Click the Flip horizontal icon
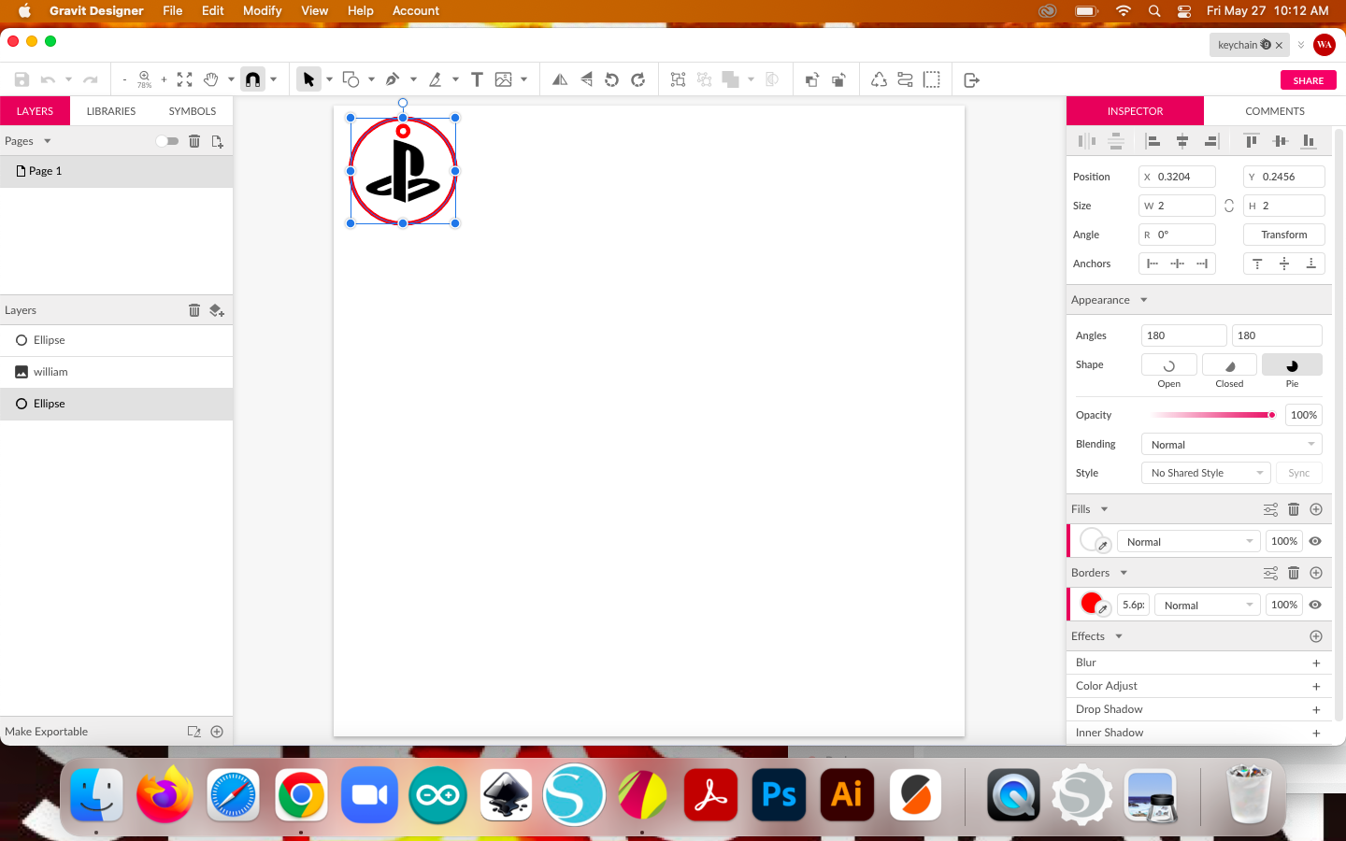1346x841 pixels. tap(560, 79)
